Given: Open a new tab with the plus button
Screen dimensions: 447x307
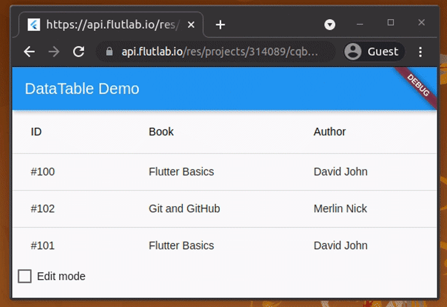Looking at the screenshot, I should (220, 25).
